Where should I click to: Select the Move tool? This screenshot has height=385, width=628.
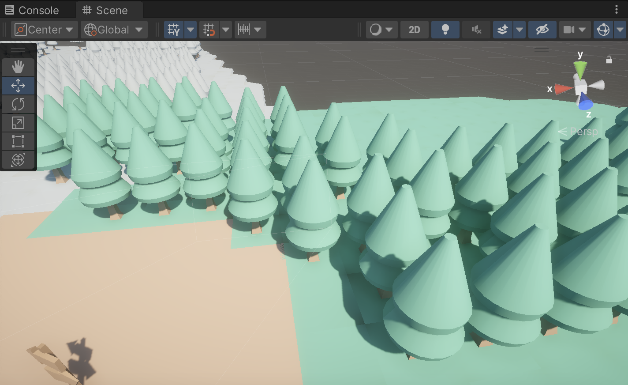coord(18,86)
